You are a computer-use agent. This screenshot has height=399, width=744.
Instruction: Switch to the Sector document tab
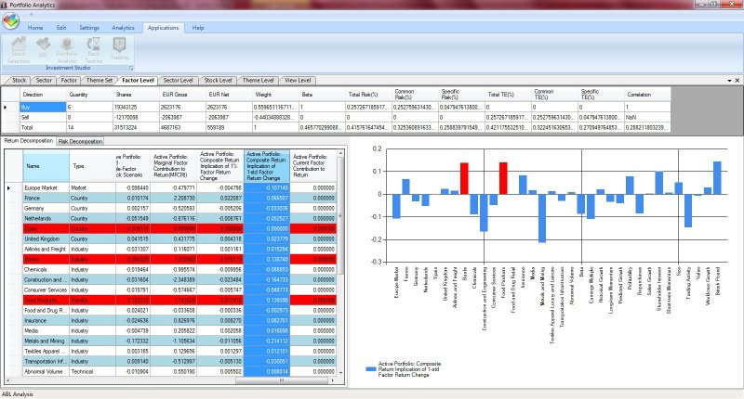point(44,81)
